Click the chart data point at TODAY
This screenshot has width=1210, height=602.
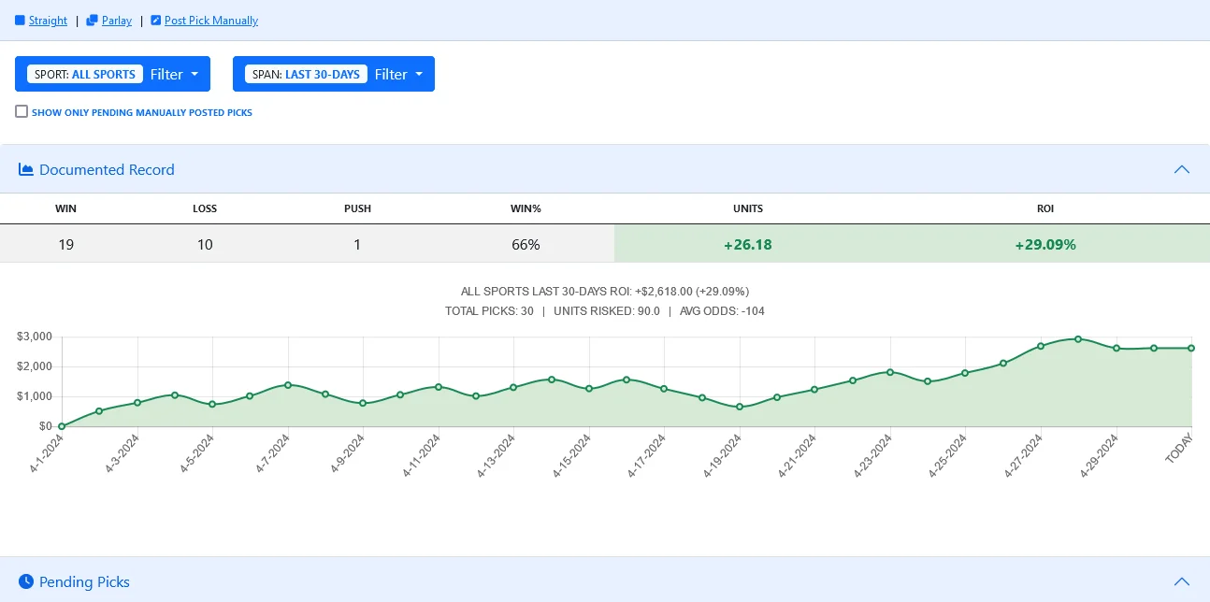click(x=1191, y=348)
